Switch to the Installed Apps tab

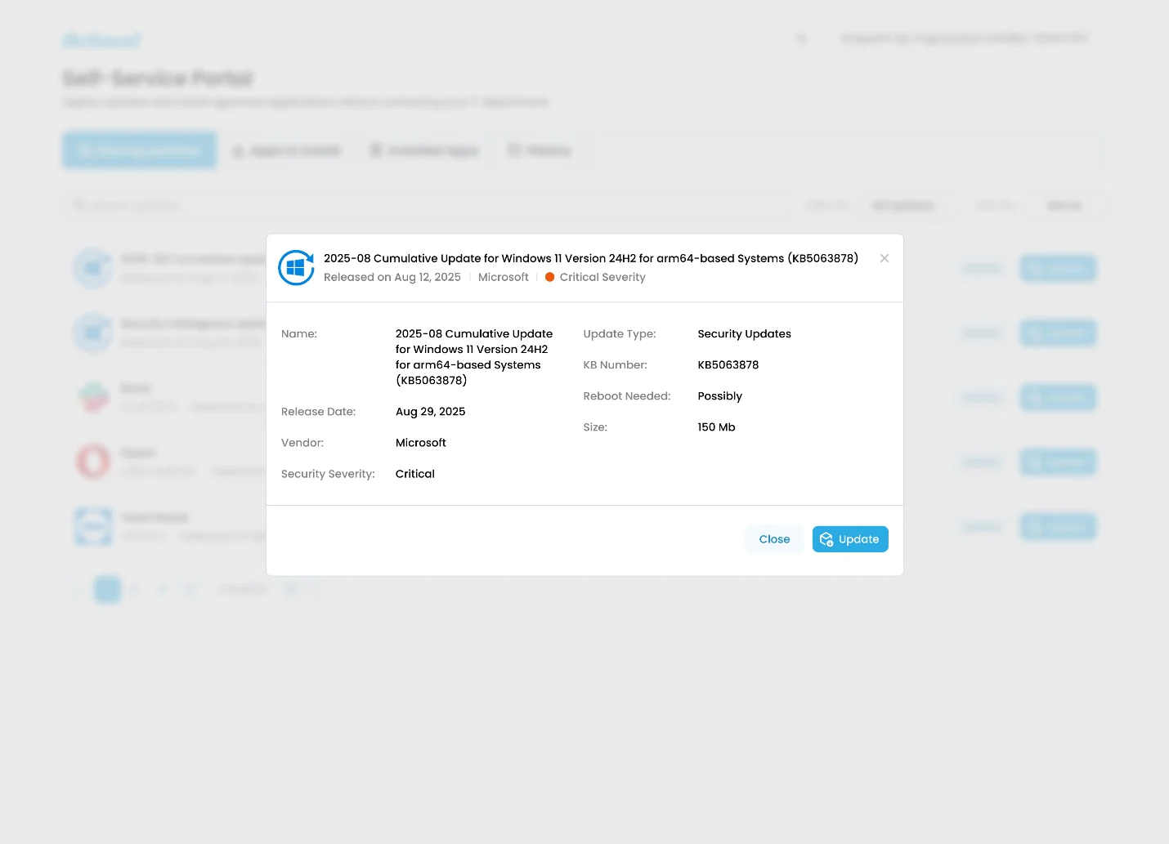(424, 150)
